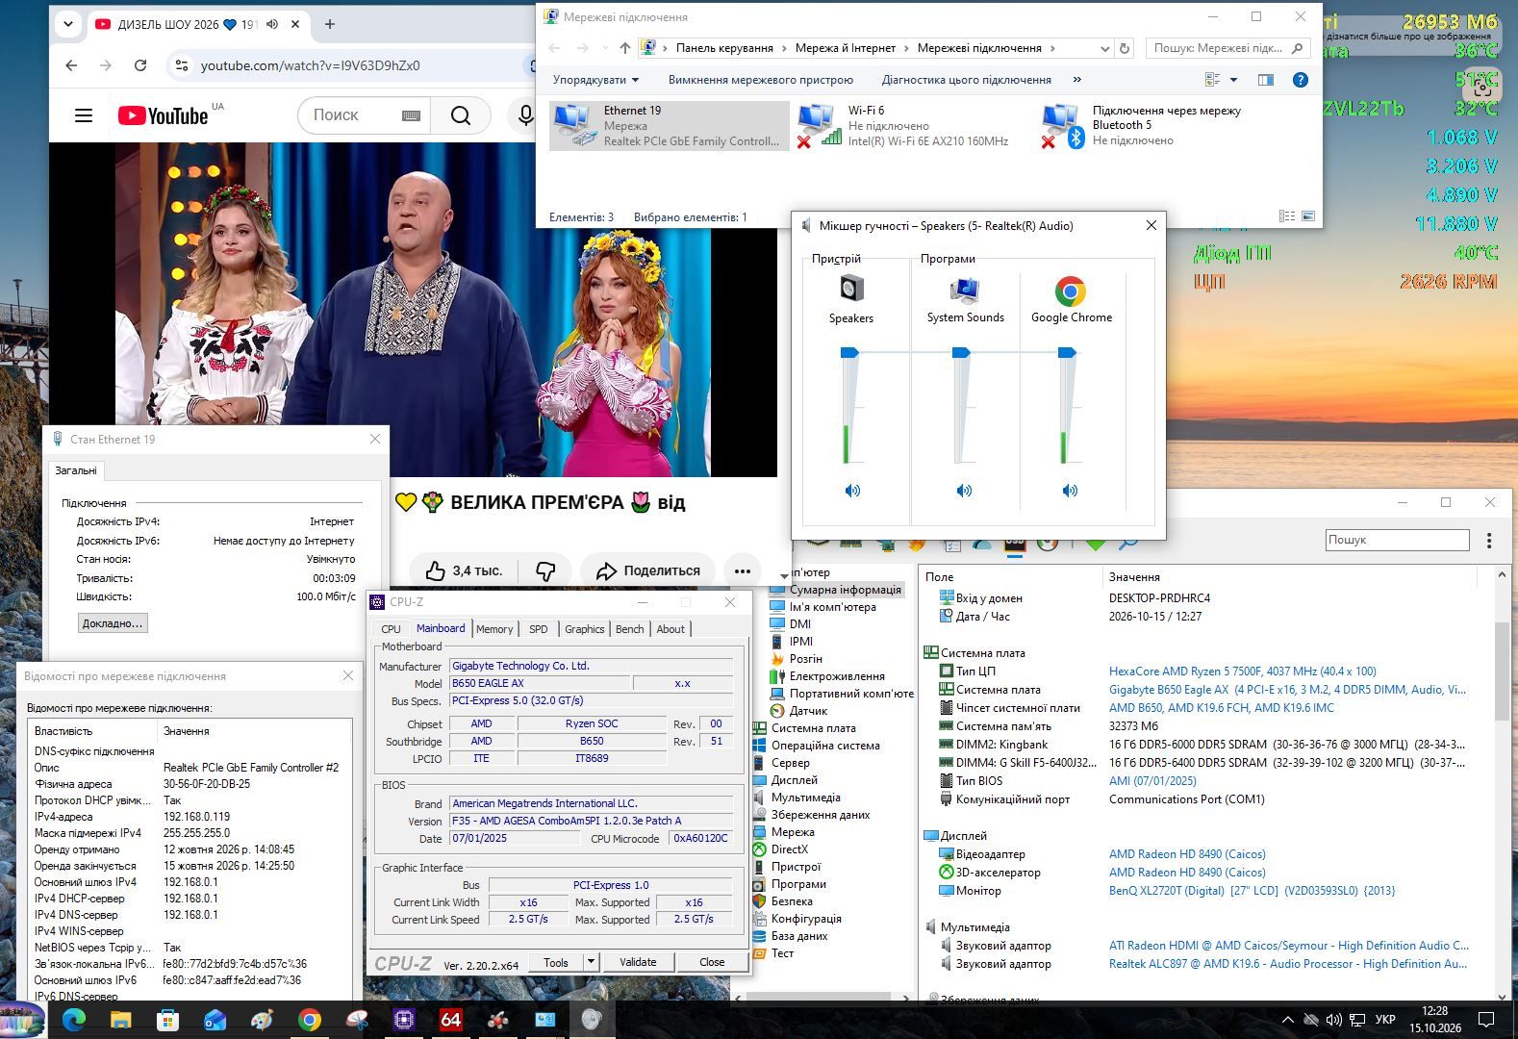This screenshot has width=1518, height=1039.
Task: Click the Speakers volume slider handle
Action: pyautogui.click(x=849, y=353)
